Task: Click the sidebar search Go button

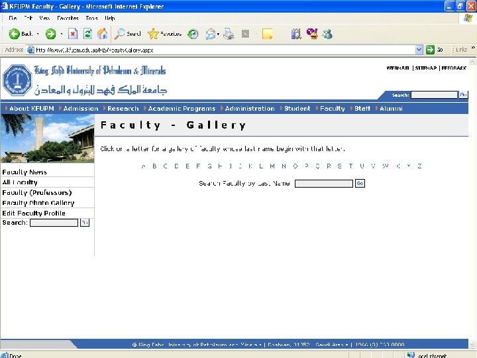Action: 85,223
